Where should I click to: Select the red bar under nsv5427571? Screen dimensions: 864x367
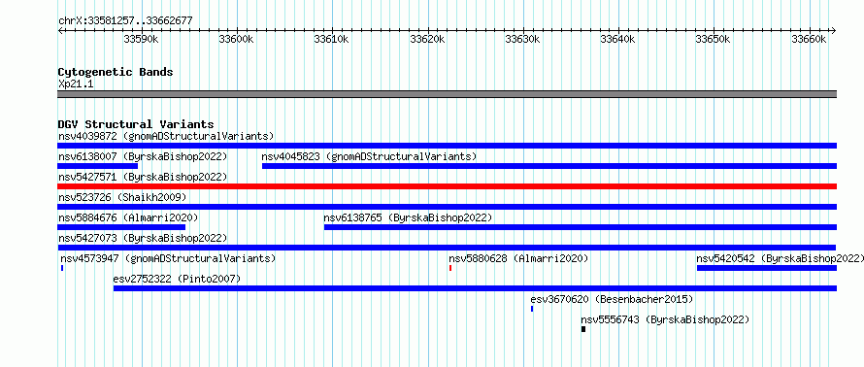pos(447,186)
